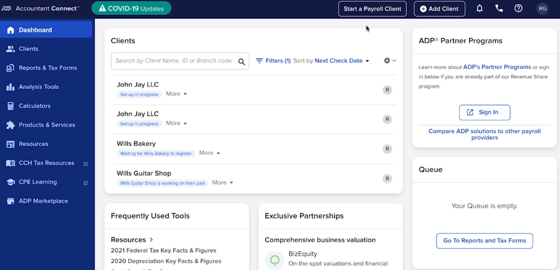
Task: Click COVID-19 Updates button text
Action: click(136, 9)
